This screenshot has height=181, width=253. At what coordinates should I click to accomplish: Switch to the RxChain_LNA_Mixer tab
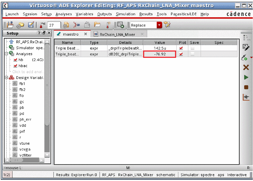(x=117, y=34)
